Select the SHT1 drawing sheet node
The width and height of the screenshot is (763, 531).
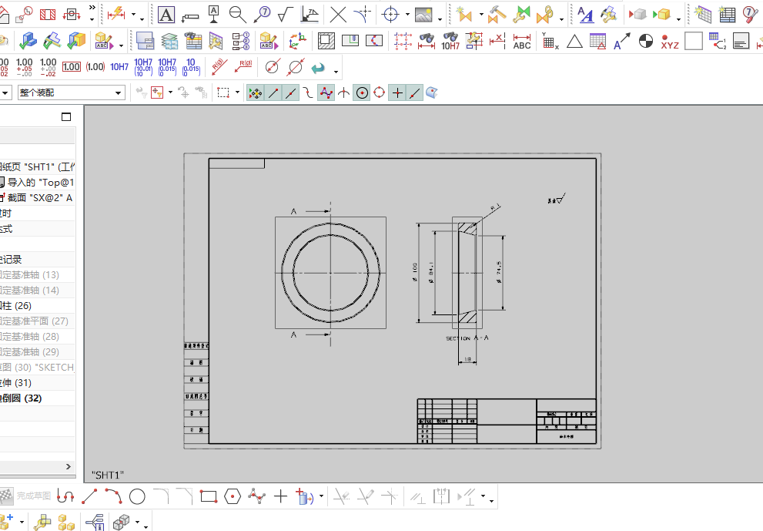[x=38, y=167]
